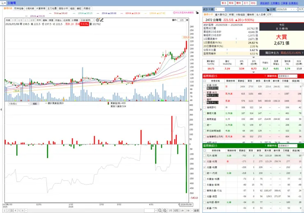Collapse right panel with the divider arrow
304x213 pixels.
point(201,110)
